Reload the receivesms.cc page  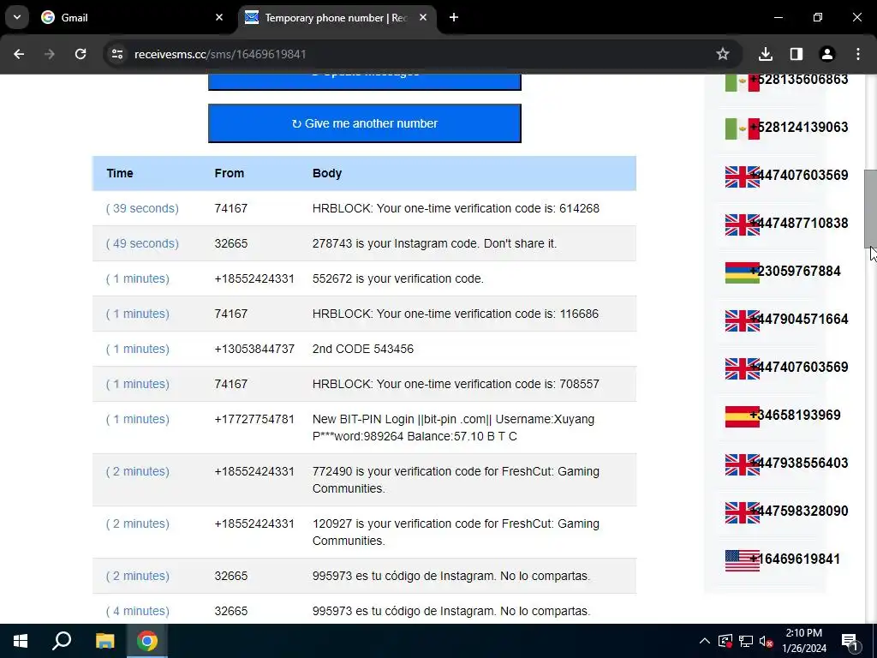point(81,54)
